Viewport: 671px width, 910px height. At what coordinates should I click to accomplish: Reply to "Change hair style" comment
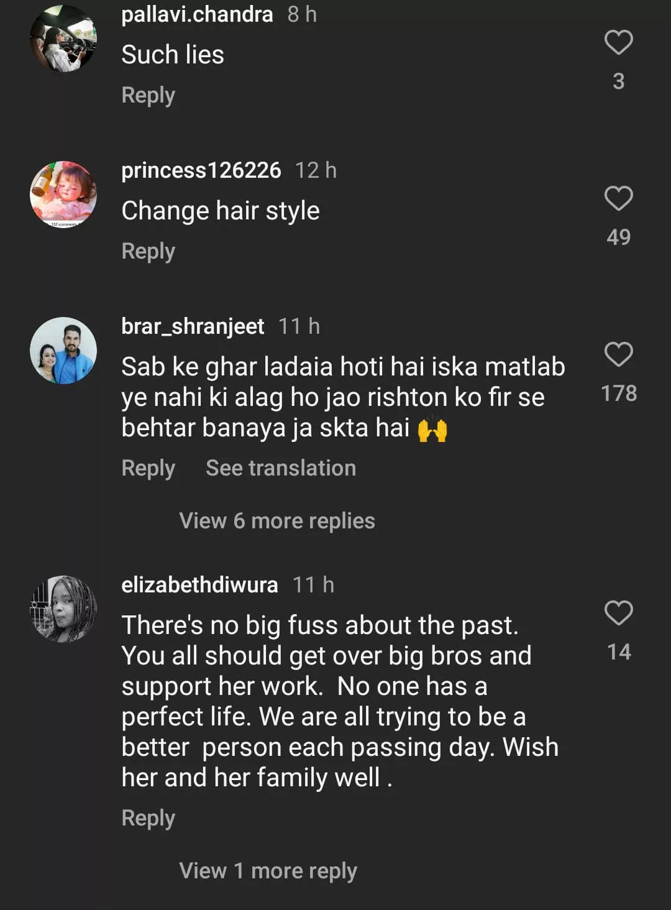tap(148, 251)
